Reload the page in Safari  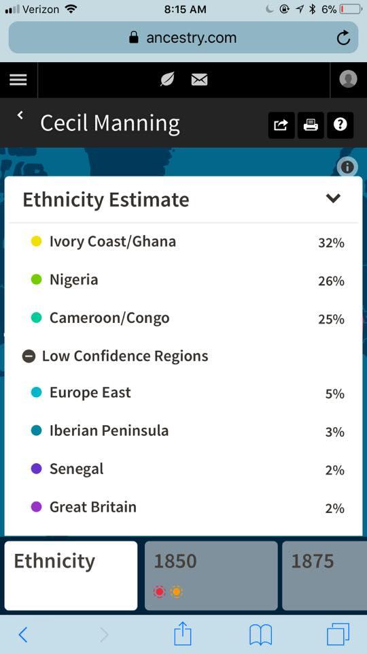pos(343,38)
